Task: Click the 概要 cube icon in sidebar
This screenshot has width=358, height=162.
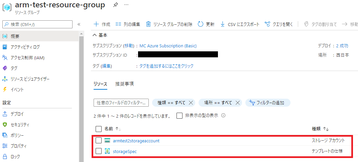Action: tap(5, 36)
